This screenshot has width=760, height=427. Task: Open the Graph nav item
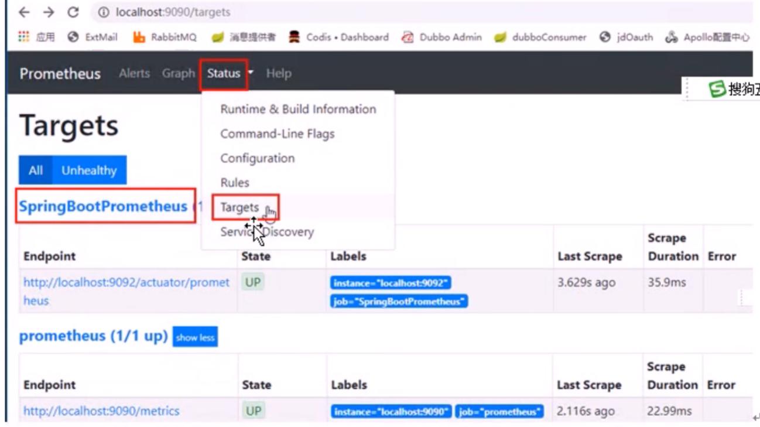tap(178, 73)
